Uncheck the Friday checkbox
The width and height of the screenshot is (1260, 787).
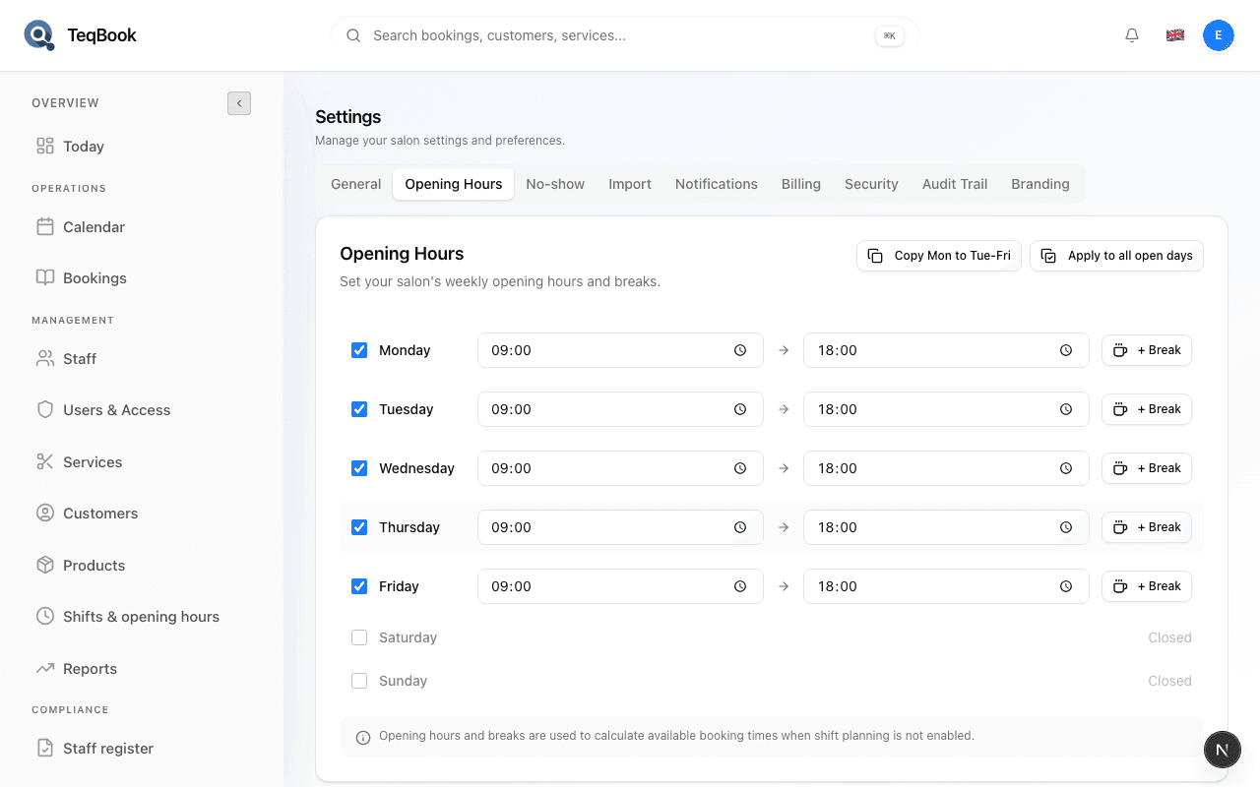point(359,586)
